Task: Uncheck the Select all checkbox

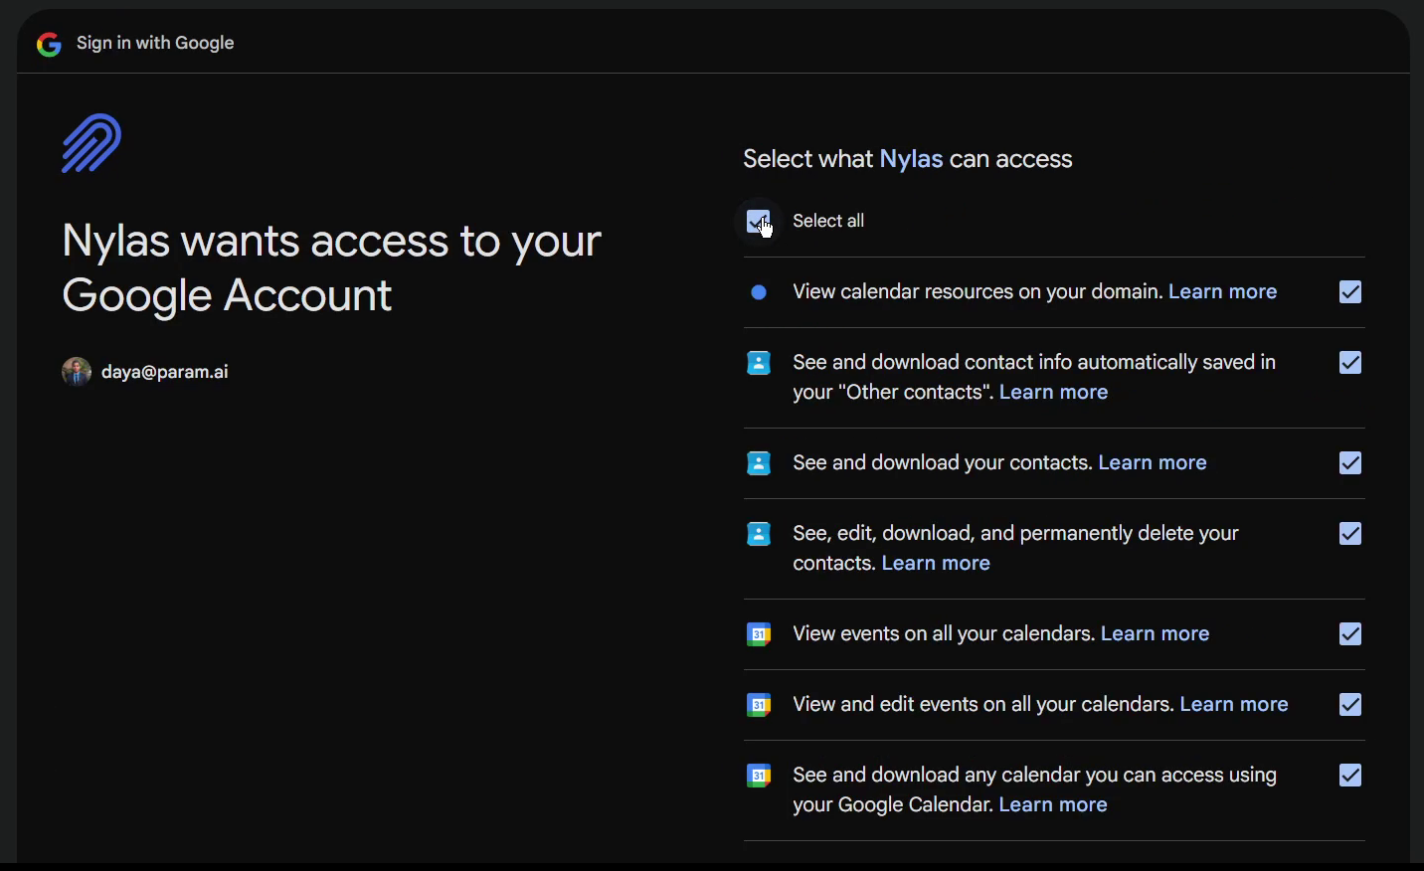Action: tap(758, 221)
